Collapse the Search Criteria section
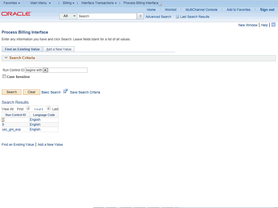Viewport: 278px width, 208px height. click(x=6, y=58)
